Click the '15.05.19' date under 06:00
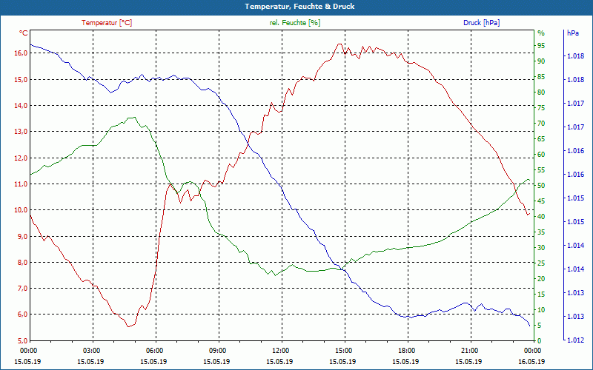The width and height of the screenshot is (593, 370). 153,361
